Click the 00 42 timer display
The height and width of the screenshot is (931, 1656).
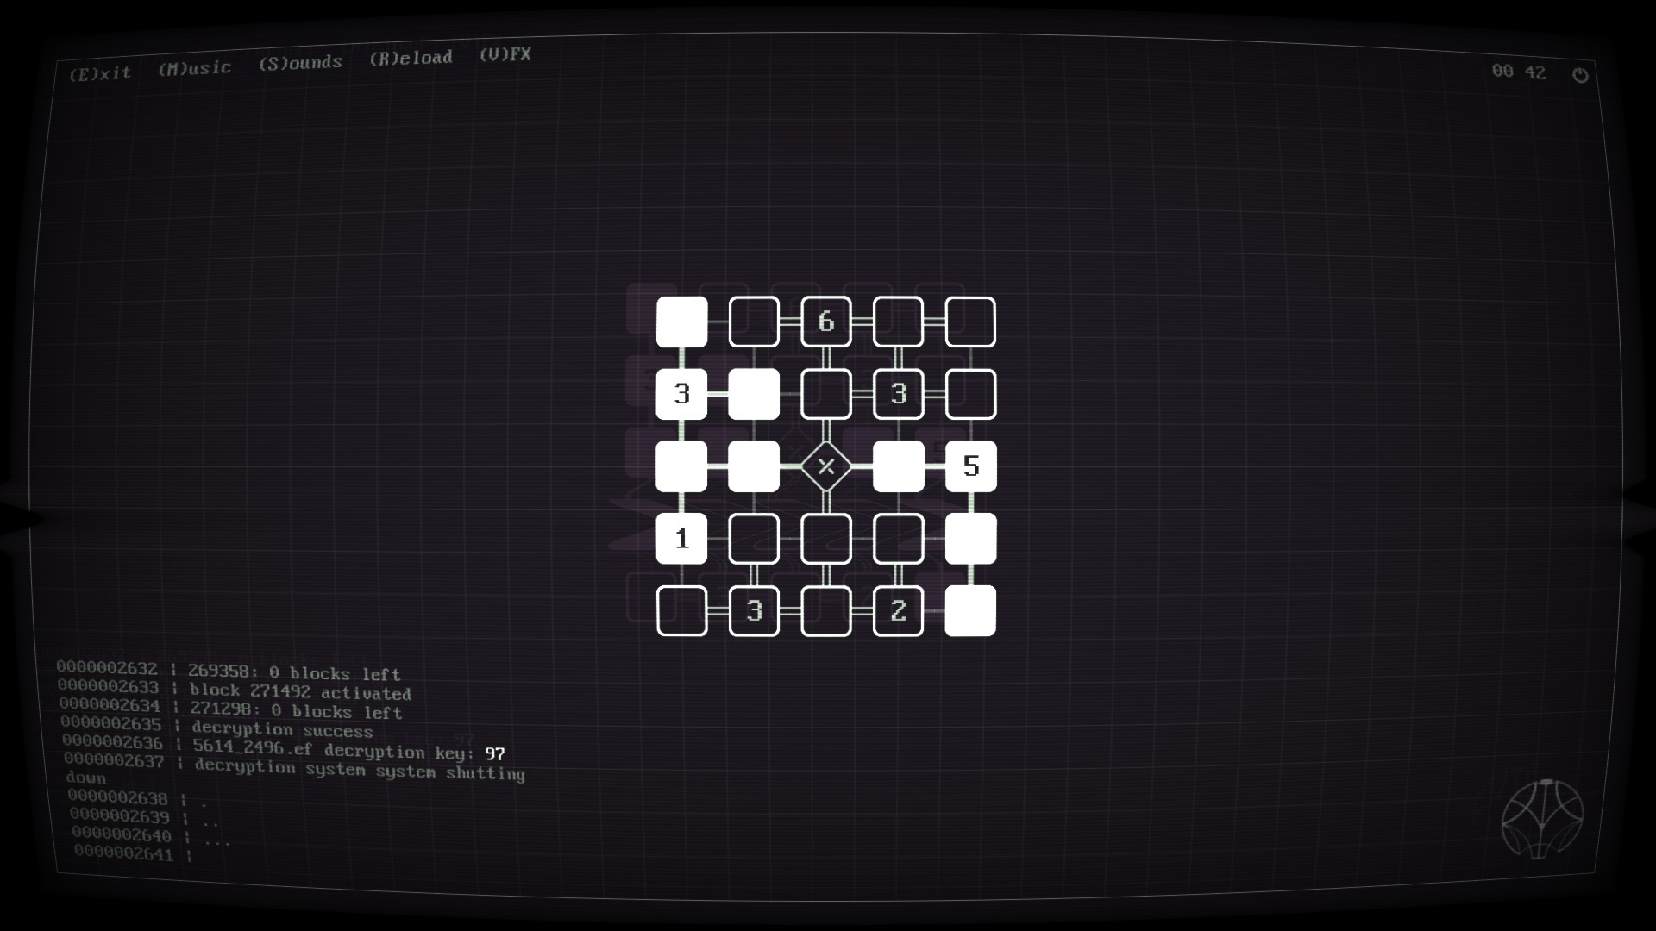(1519, 72)
